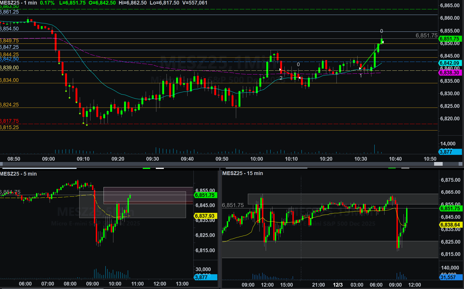Click the exit arrow marker on the latest candle

point(383,42)
